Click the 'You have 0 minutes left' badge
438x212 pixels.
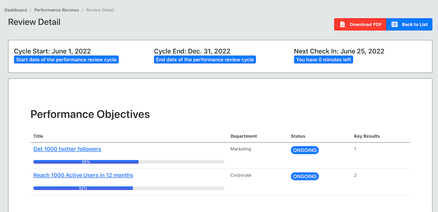[323, 60]
